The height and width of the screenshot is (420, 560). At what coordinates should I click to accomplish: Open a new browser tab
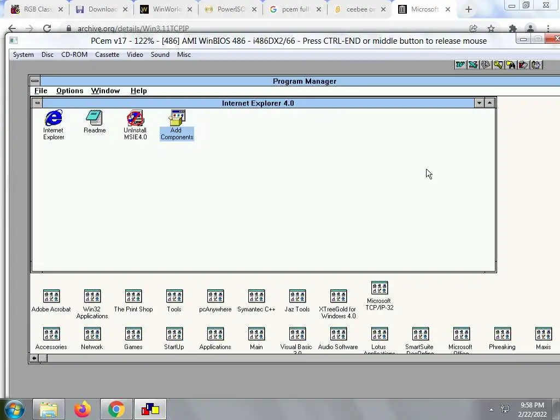click(469, 10)
